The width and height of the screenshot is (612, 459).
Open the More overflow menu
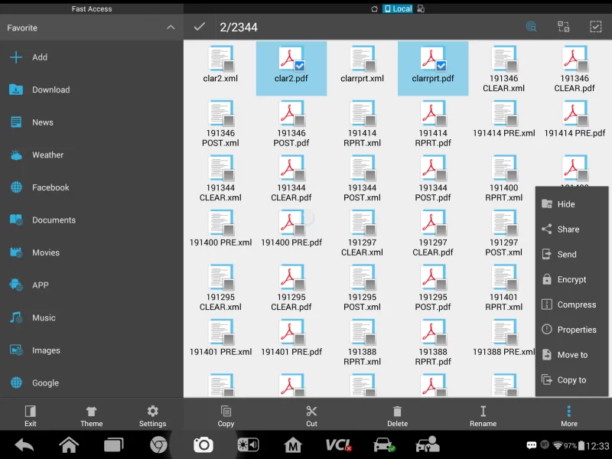pos(568,414)
